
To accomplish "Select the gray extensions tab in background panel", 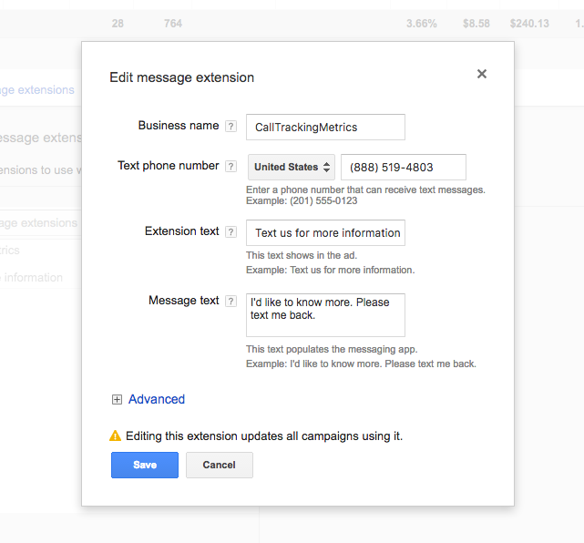I will click(x=38, y=223).
